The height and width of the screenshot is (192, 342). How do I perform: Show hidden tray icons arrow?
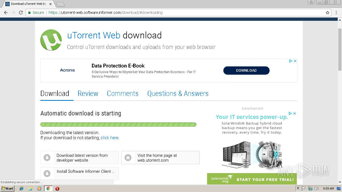tap(298, 189)
